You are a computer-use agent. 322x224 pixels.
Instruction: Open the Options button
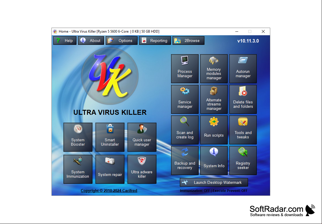(x=122, y=40)
